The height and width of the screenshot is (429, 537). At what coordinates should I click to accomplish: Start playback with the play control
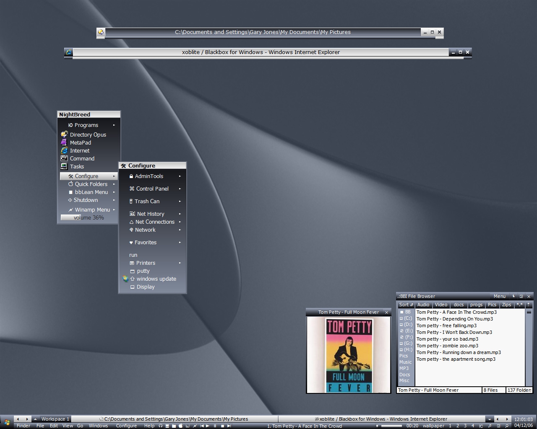(208, 426)
